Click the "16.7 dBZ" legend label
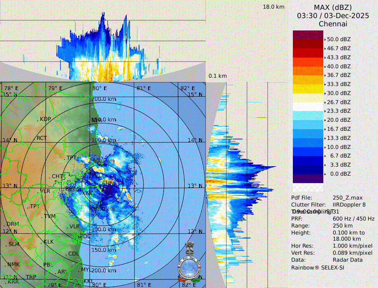 point(339,129)
